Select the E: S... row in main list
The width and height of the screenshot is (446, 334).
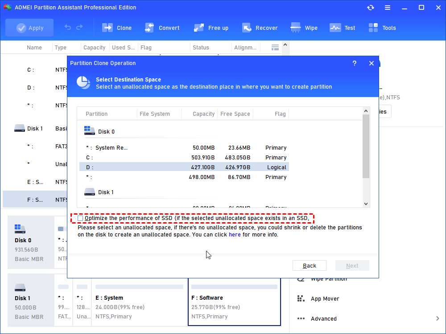35,182
